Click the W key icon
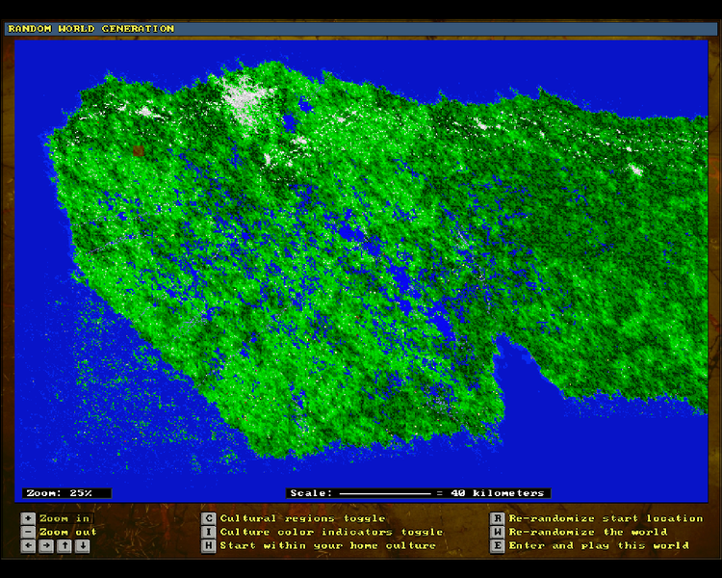This screenshot has width=722, height=578. click(x=497, y=532)
